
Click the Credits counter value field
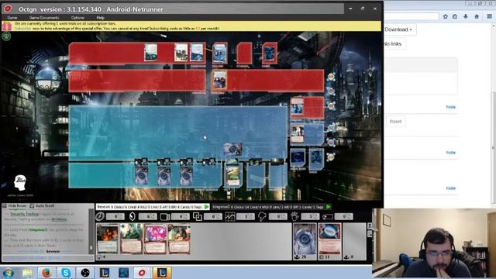coord(148,217)
